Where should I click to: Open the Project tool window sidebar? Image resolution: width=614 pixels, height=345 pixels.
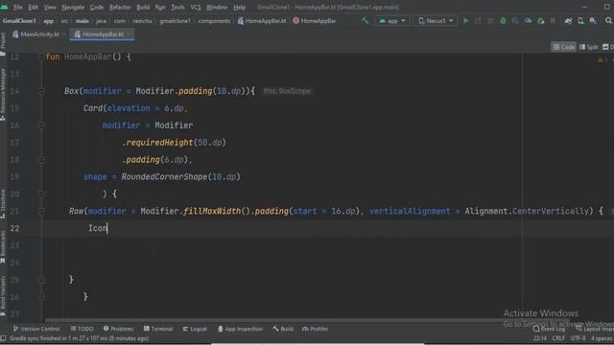(x=3, y=43)
